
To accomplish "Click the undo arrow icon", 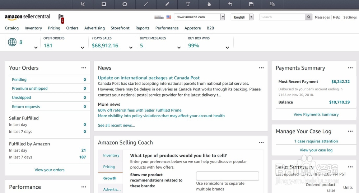I will [230, 4].
